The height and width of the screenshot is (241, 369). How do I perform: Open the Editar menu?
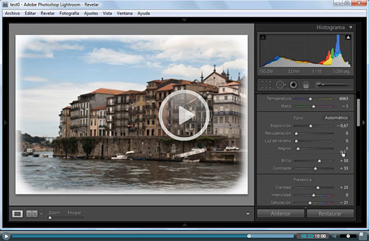(x=30, y=13)
